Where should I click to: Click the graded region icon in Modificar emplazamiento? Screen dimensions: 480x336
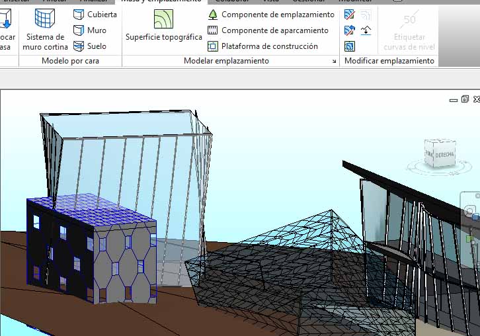(366, 30)
